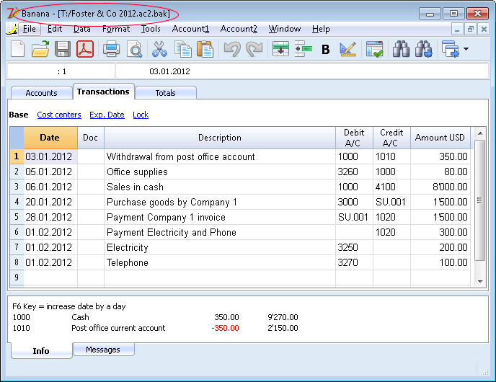
Task: Run the check accounting icon
Action: coord(375,49)
